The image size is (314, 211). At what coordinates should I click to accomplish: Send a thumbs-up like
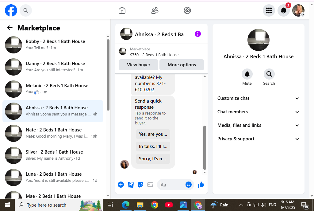(201, 185)
